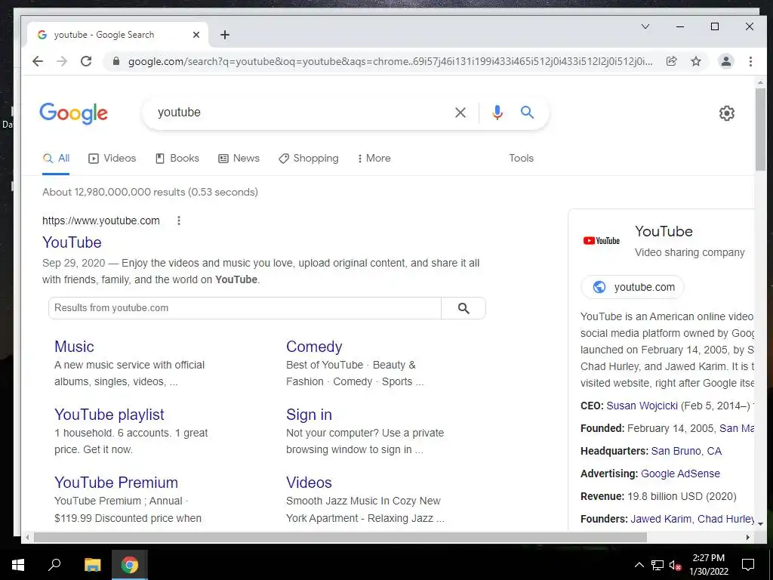Open the Susan Wojcicki link
Image resolution: width=773 pixels, height=580 pixels.
pyautogui.click(x=642, y=406)
